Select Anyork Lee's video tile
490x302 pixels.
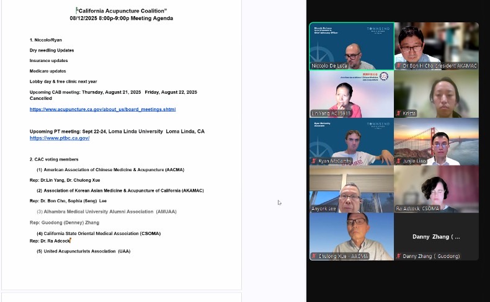click(351, 189)
